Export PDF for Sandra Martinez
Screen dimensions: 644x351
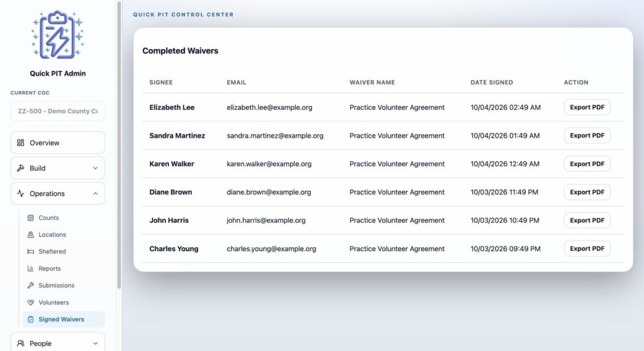[x=587, y=136]
